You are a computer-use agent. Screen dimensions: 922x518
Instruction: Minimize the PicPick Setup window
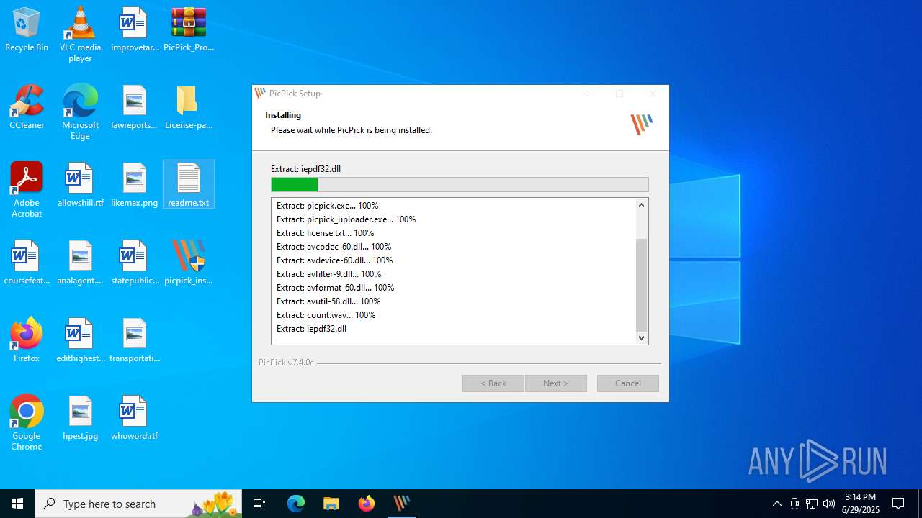coord(587,94)
